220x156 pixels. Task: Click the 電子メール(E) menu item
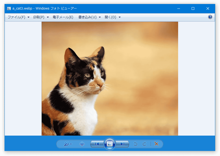(63, 17)
